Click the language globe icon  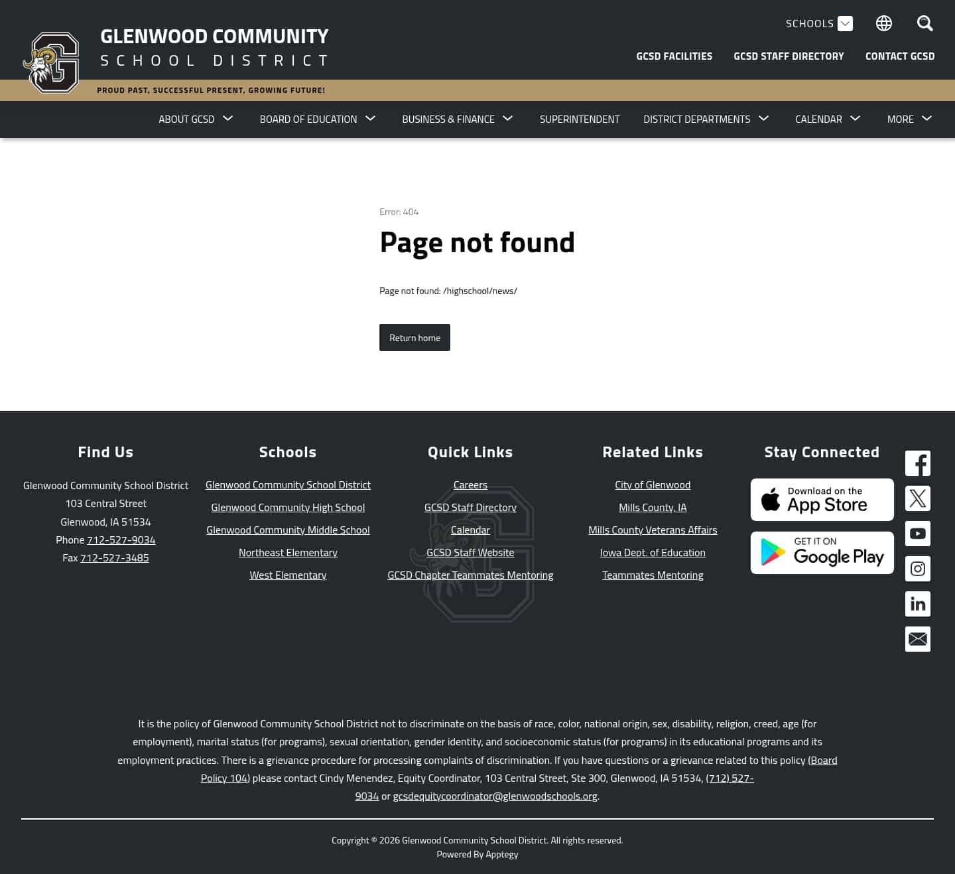point(883,23)
